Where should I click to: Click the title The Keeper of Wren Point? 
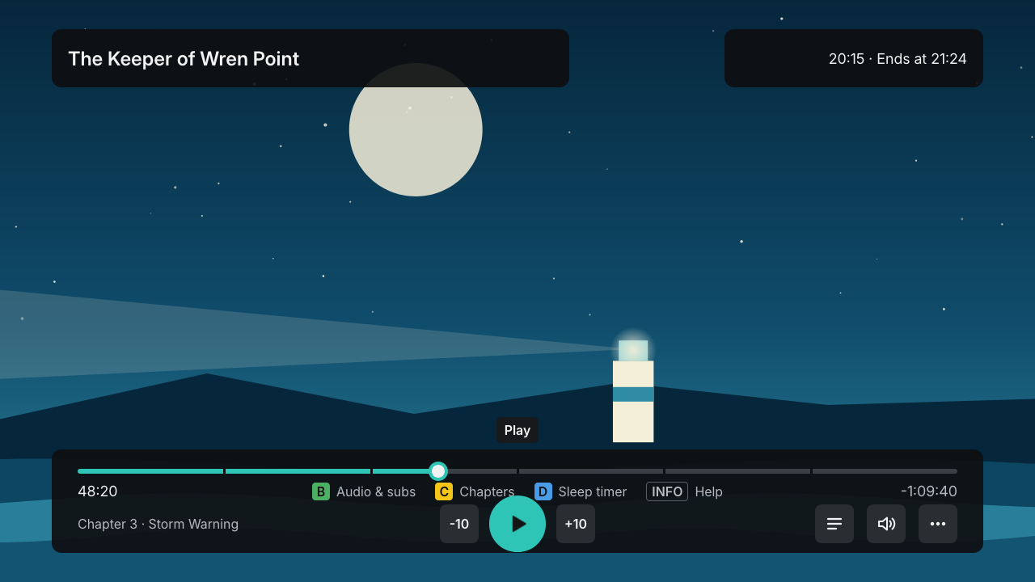coord(184,58)
